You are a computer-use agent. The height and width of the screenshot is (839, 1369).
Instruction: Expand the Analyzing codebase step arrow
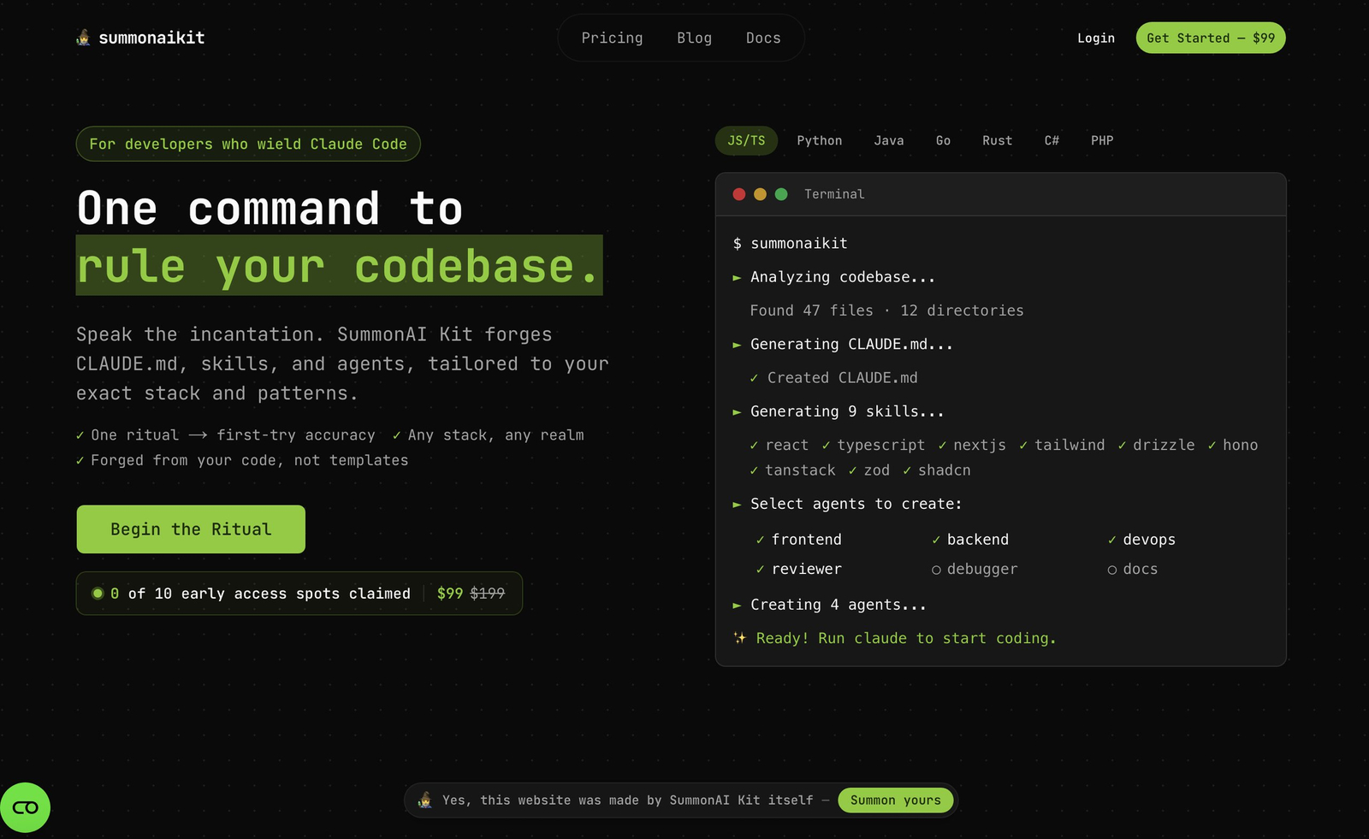coord(737,278)
